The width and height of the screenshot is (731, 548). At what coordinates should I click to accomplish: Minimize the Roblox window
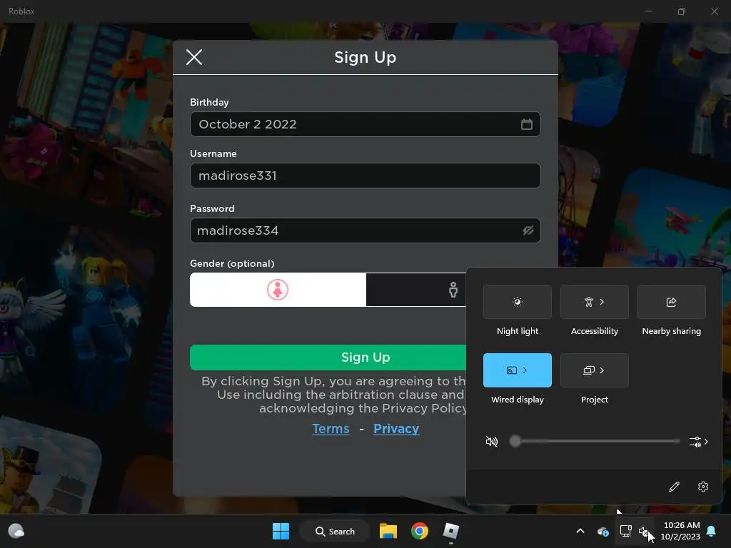click(648, 11)
